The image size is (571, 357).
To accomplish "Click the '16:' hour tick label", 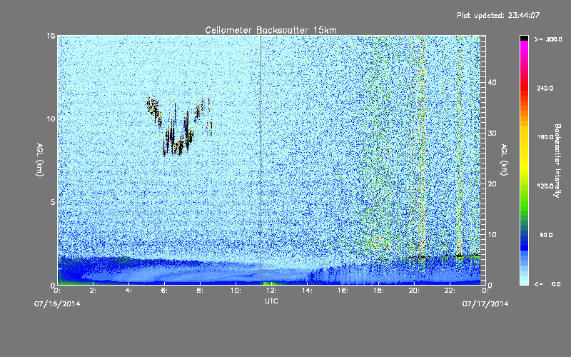I will pyautogui.click(x=343, y=291).
